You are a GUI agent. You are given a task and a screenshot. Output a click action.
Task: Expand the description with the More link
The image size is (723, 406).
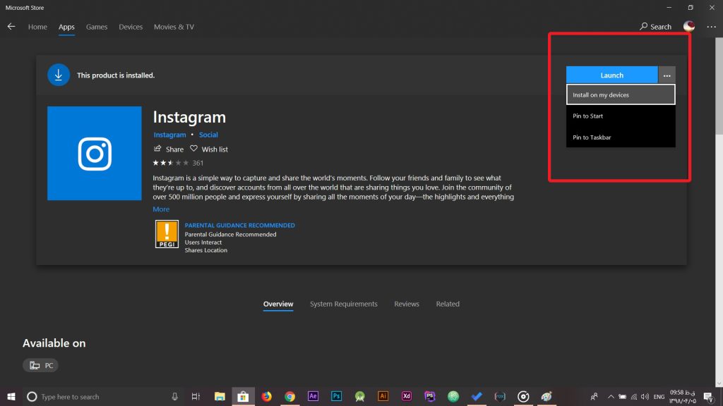tap(161, 209)
